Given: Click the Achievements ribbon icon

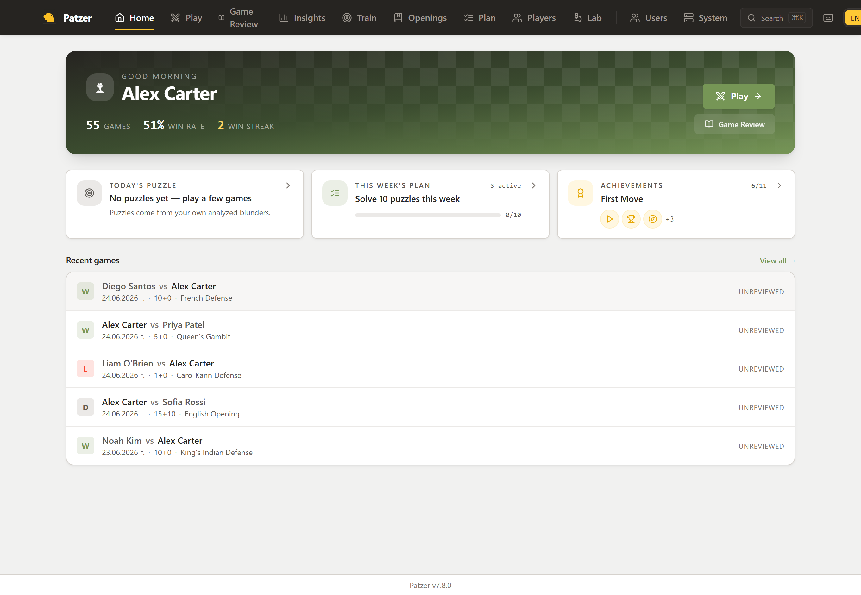Looking at the screenshot, I should click(580, 193).
